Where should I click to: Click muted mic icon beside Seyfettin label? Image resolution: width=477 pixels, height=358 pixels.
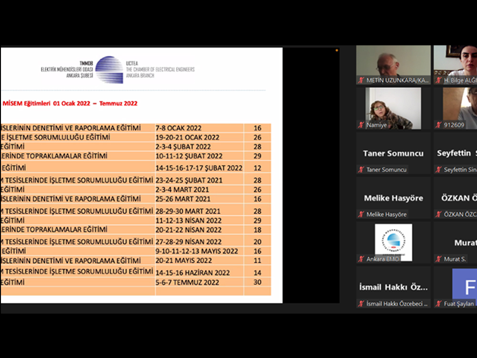pyautogui.click(x=438, y=169)
